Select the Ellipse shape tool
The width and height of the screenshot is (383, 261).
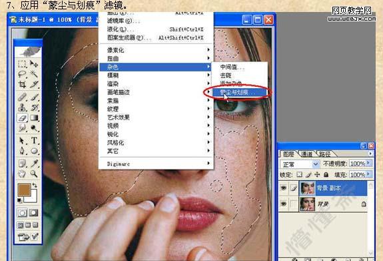coord(34,151)
